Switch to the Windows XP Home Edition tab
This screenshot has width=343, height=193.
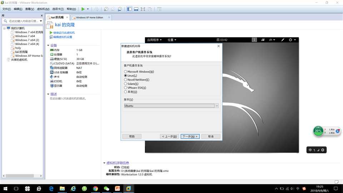pos(89,18)
